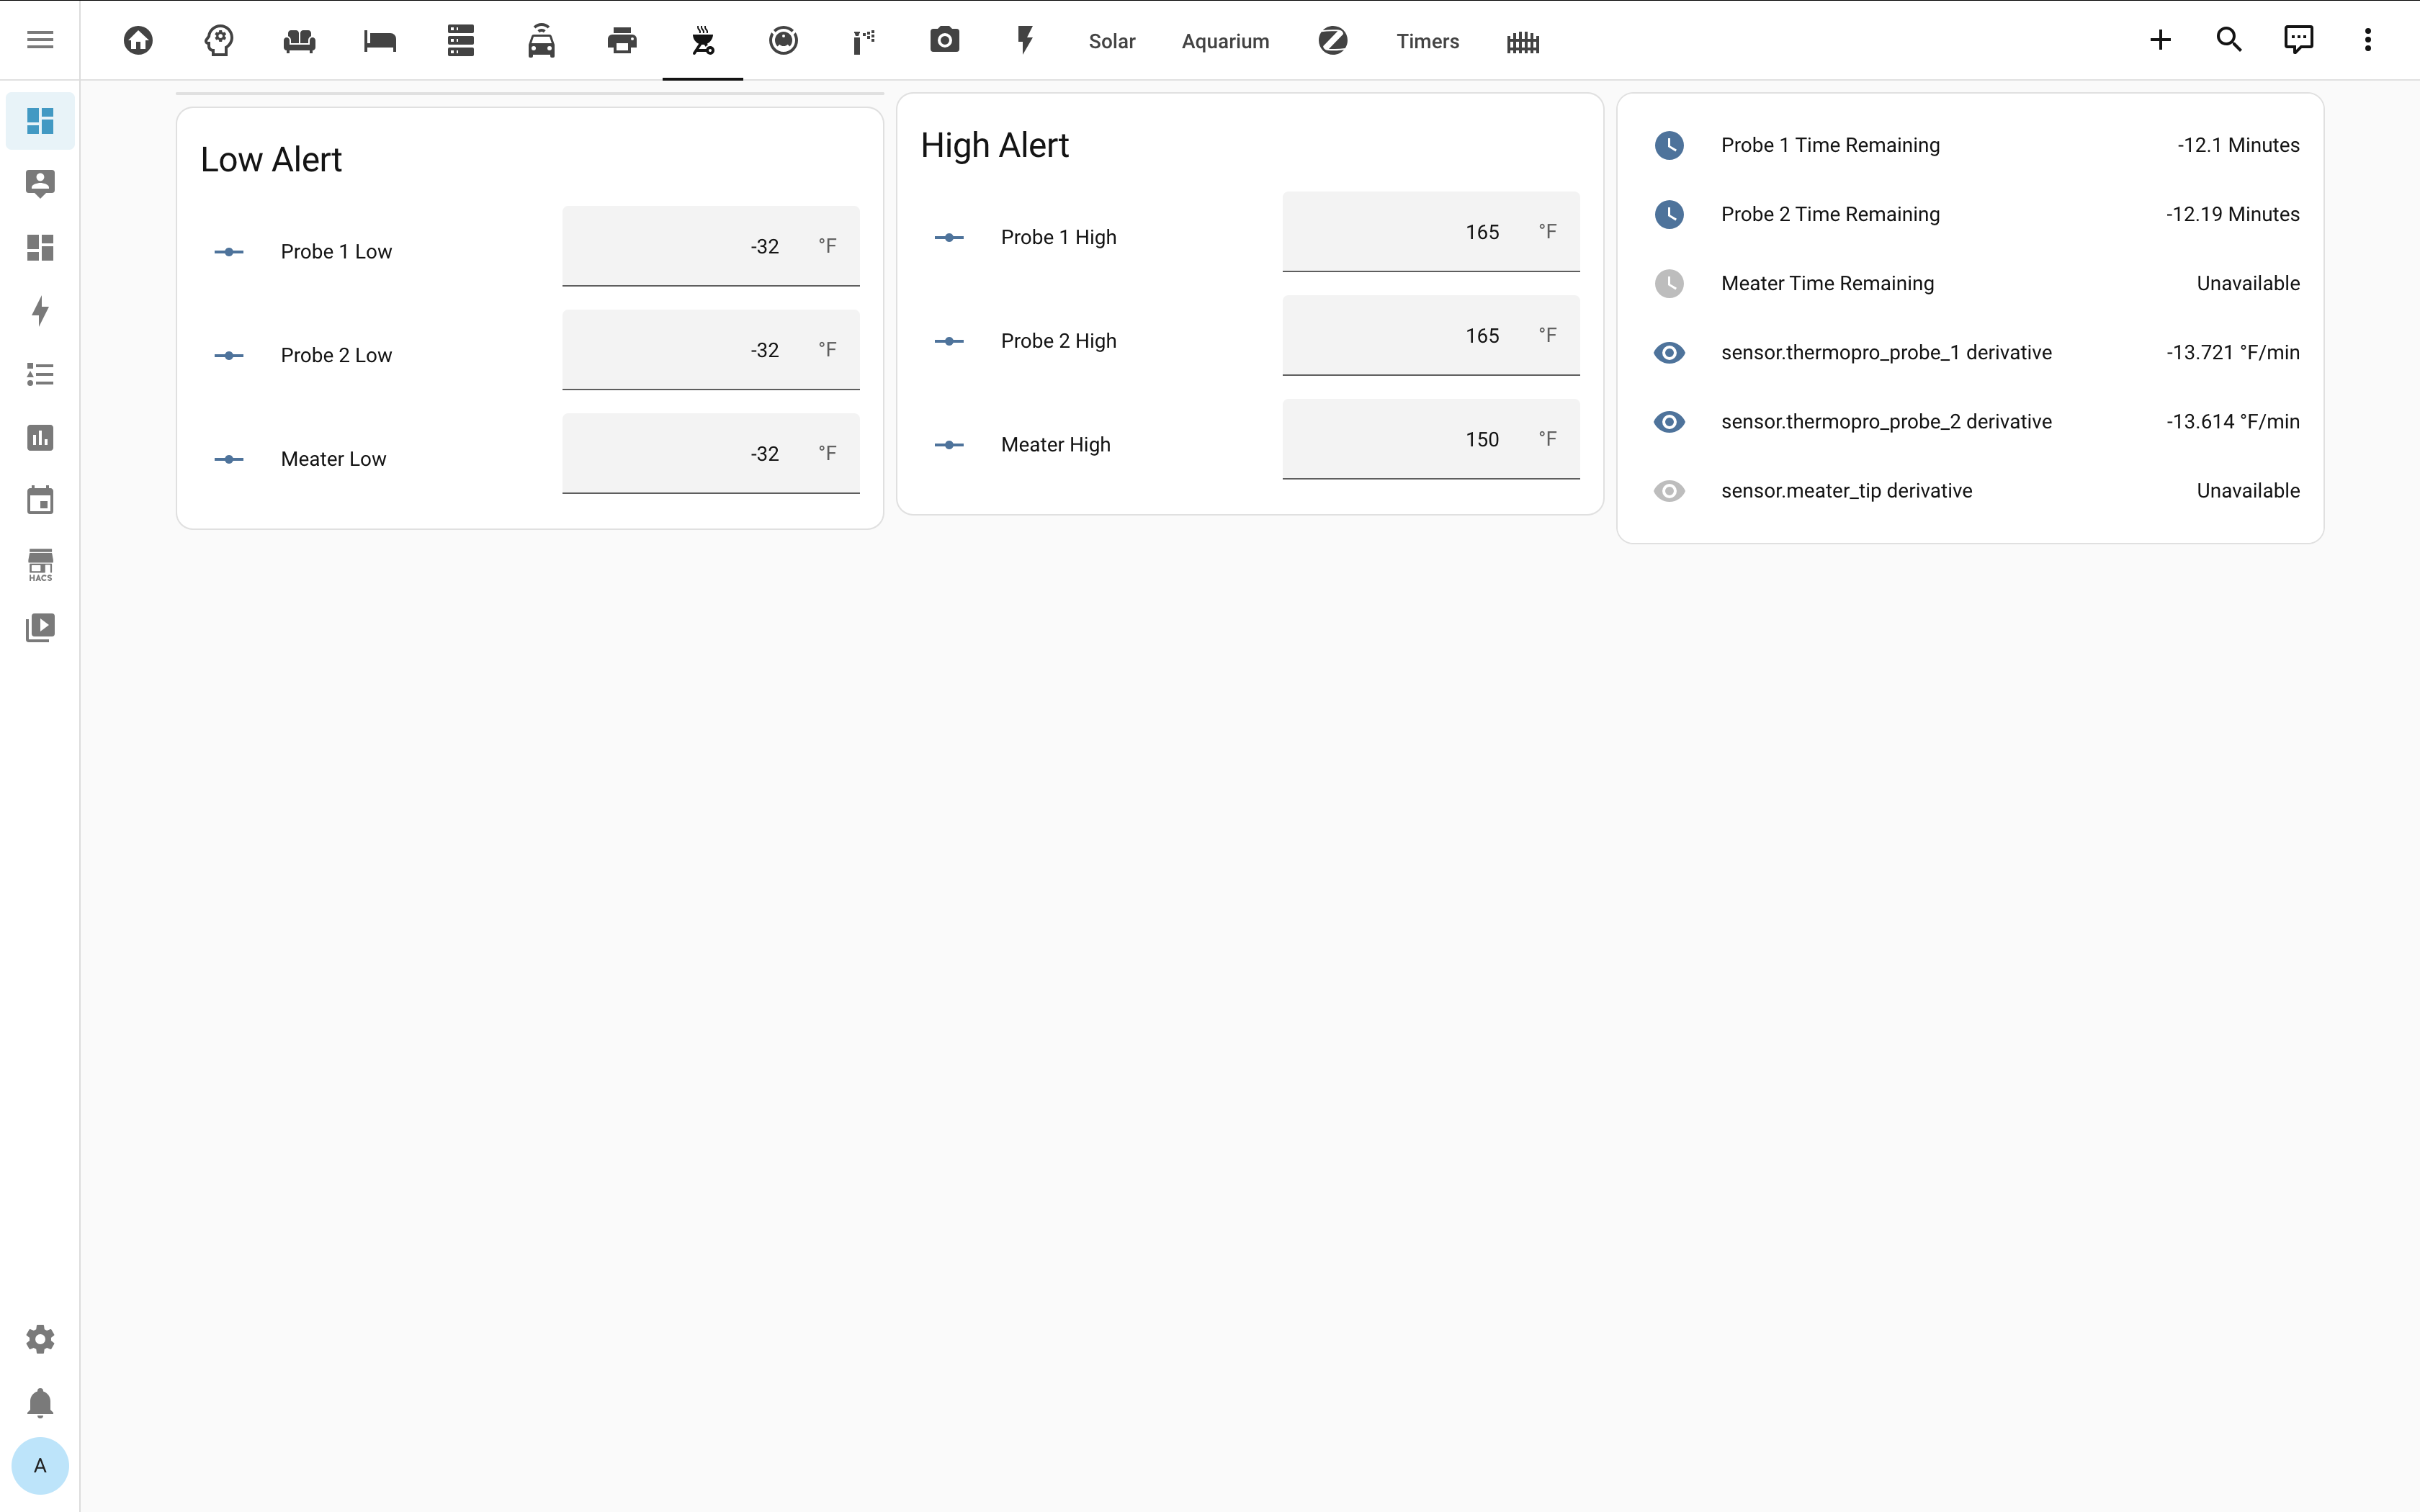This screenshot has width=2420, height=1512.
Task: Click the -12.1 Minutes value
Action: click(2238, 145)
